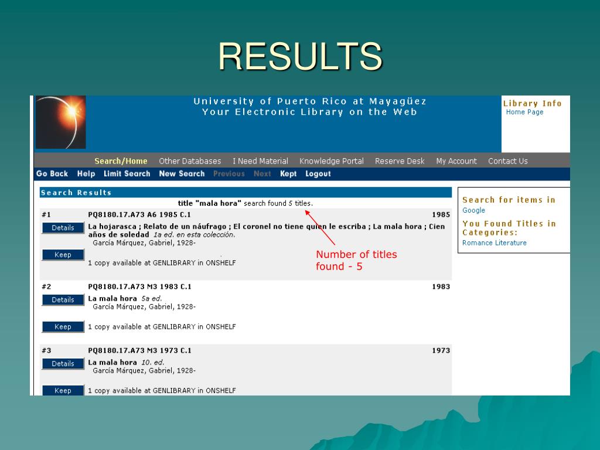Show Details for result #1

click(x=63, y=228)
